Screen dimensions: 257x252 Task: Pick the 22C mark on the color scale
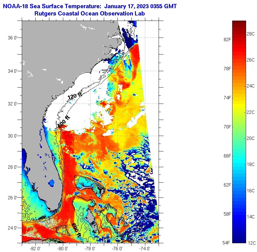pyautogui.click(x=251, y=112)
